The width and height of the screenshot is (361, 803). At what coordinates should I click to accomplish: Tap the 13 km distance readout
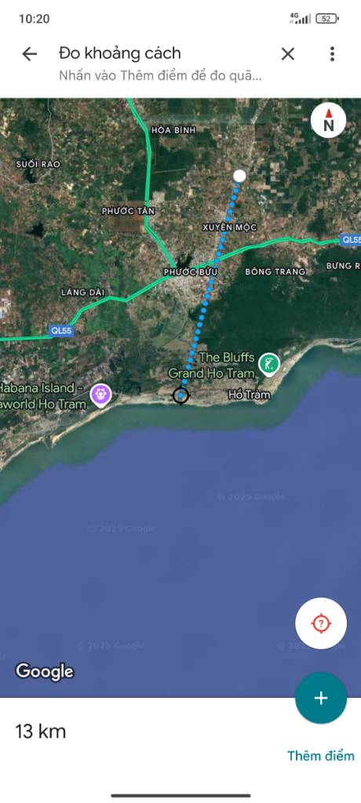coord(41,732)
